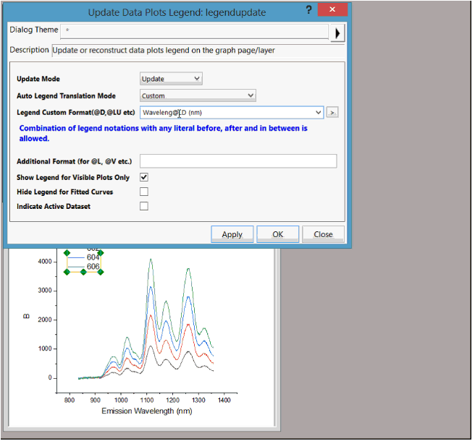
Task: Uncheck Show Legend for Visible Plots Only
Action: coord(144,177)
